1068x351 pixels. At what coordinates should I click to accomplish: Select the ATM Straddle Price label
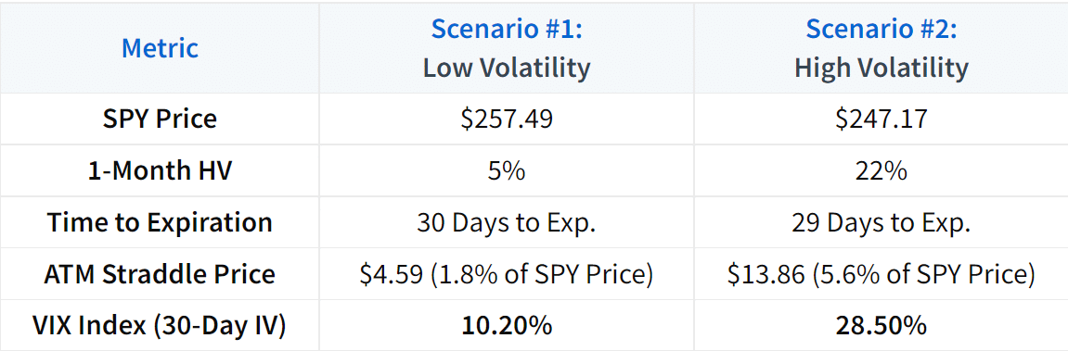click(161, 274)
